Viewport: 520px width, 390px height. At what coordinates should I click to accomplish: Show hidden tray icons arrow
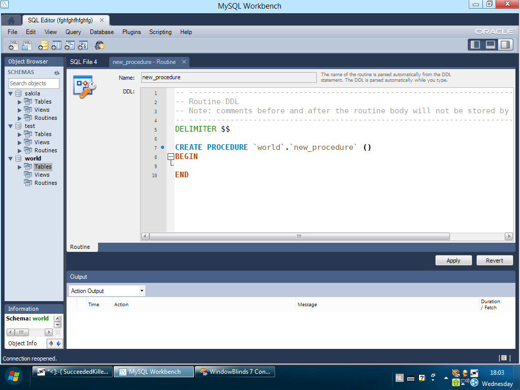(446, 378)
